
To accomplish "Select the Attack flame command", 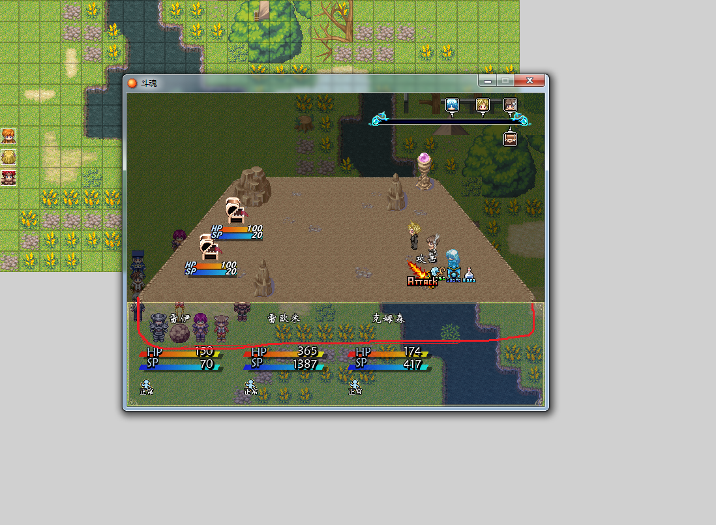I will [x=422, y=275].
